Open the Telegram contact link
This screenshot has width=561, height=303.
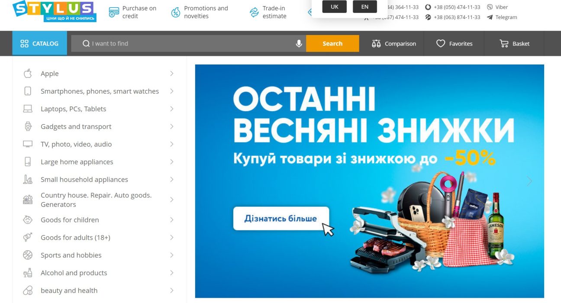502,17
